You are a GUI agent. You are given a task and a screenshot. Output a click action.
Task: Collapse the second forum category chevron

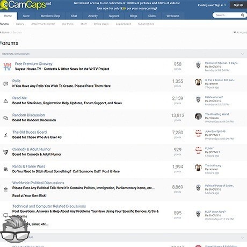(242, 237)
